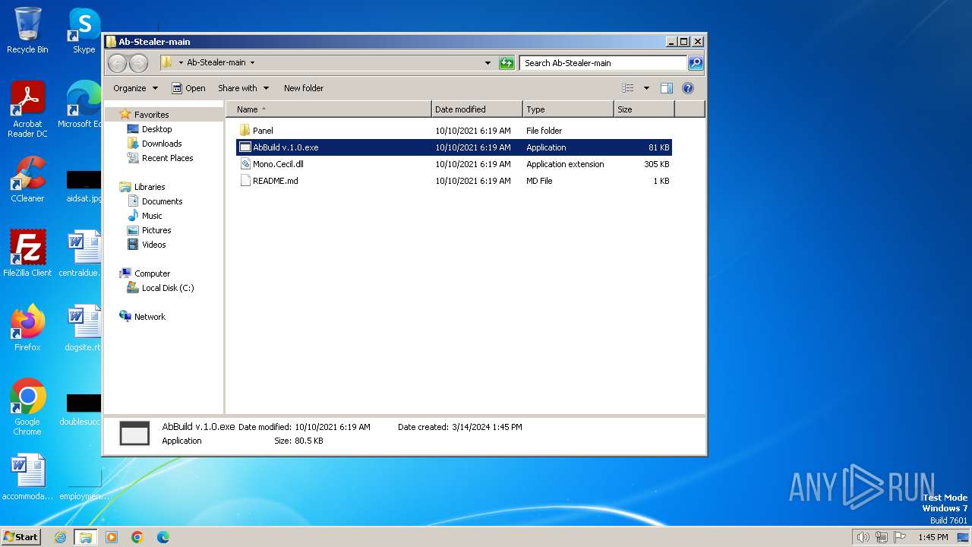Screen dimensions: 972x547
Task: Sort by the Date modified column
Action: pyautogui.click(x=477, y=109)
